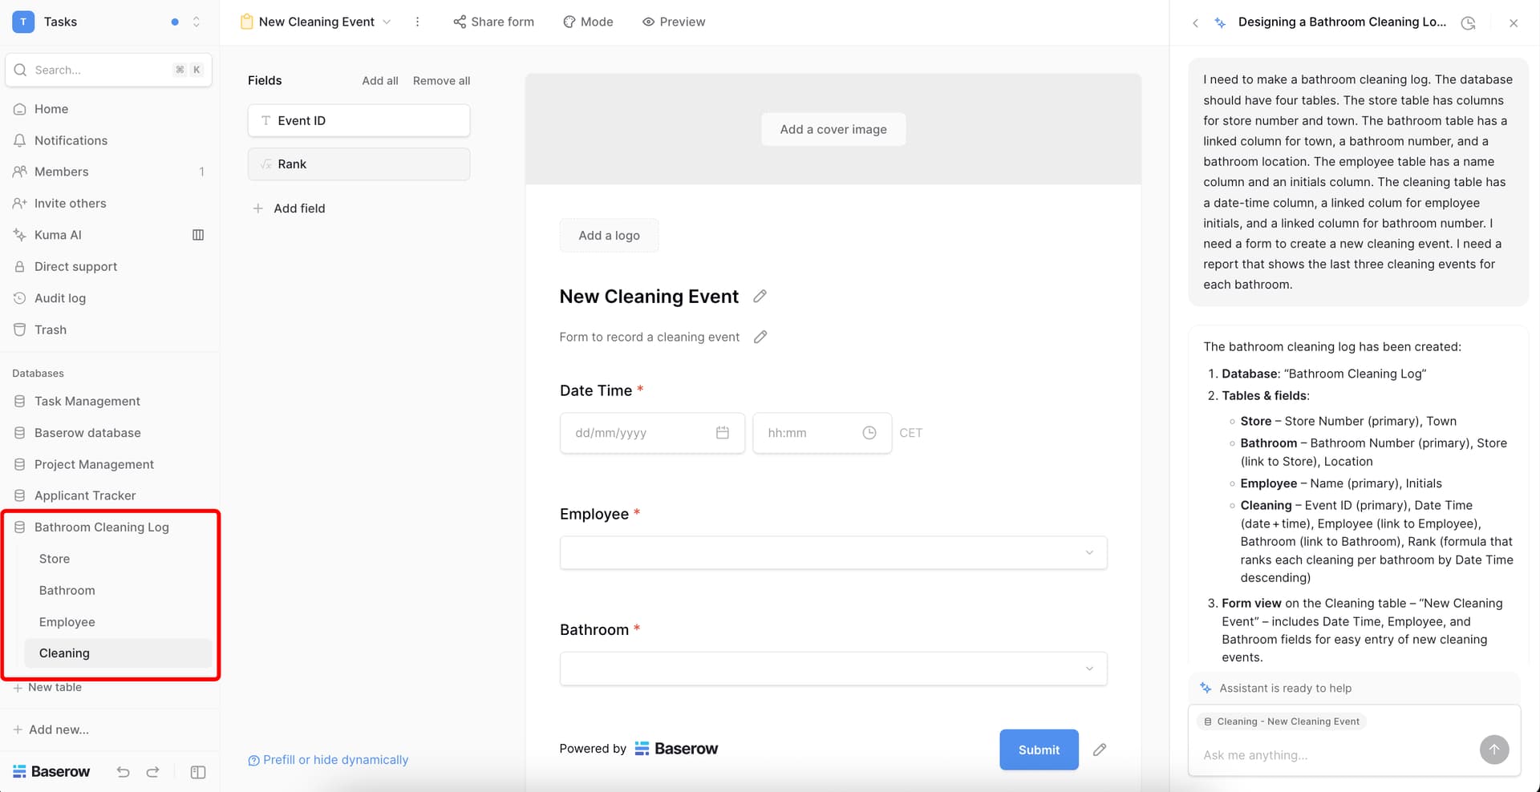Open the Mode menu
Screen dimensions: 1540x792
pos(588,22)
